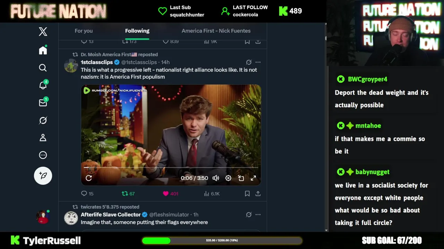Open account avatar switcher in sidebar

[x=43, y=217]
